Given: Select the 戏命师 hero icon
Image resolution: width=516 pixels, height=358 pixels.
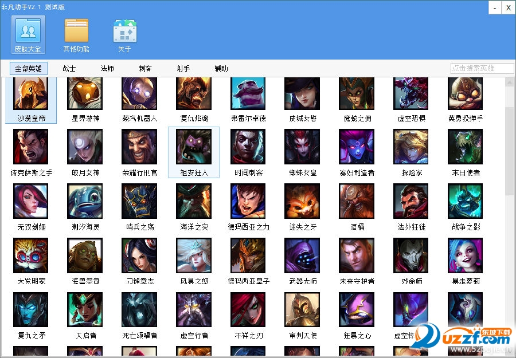Looking at the screenshot, I should 411,255.
